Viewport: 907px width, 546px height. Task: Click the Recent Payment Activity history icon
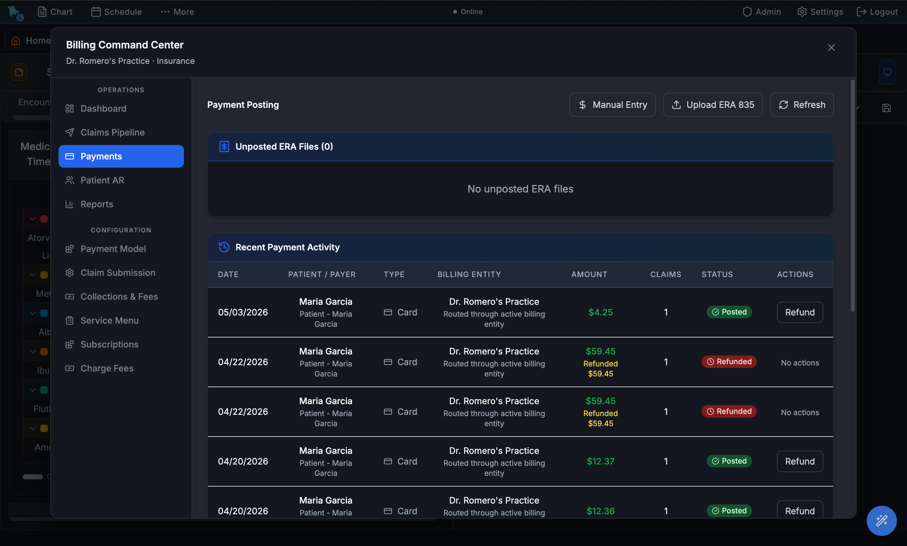224,247
